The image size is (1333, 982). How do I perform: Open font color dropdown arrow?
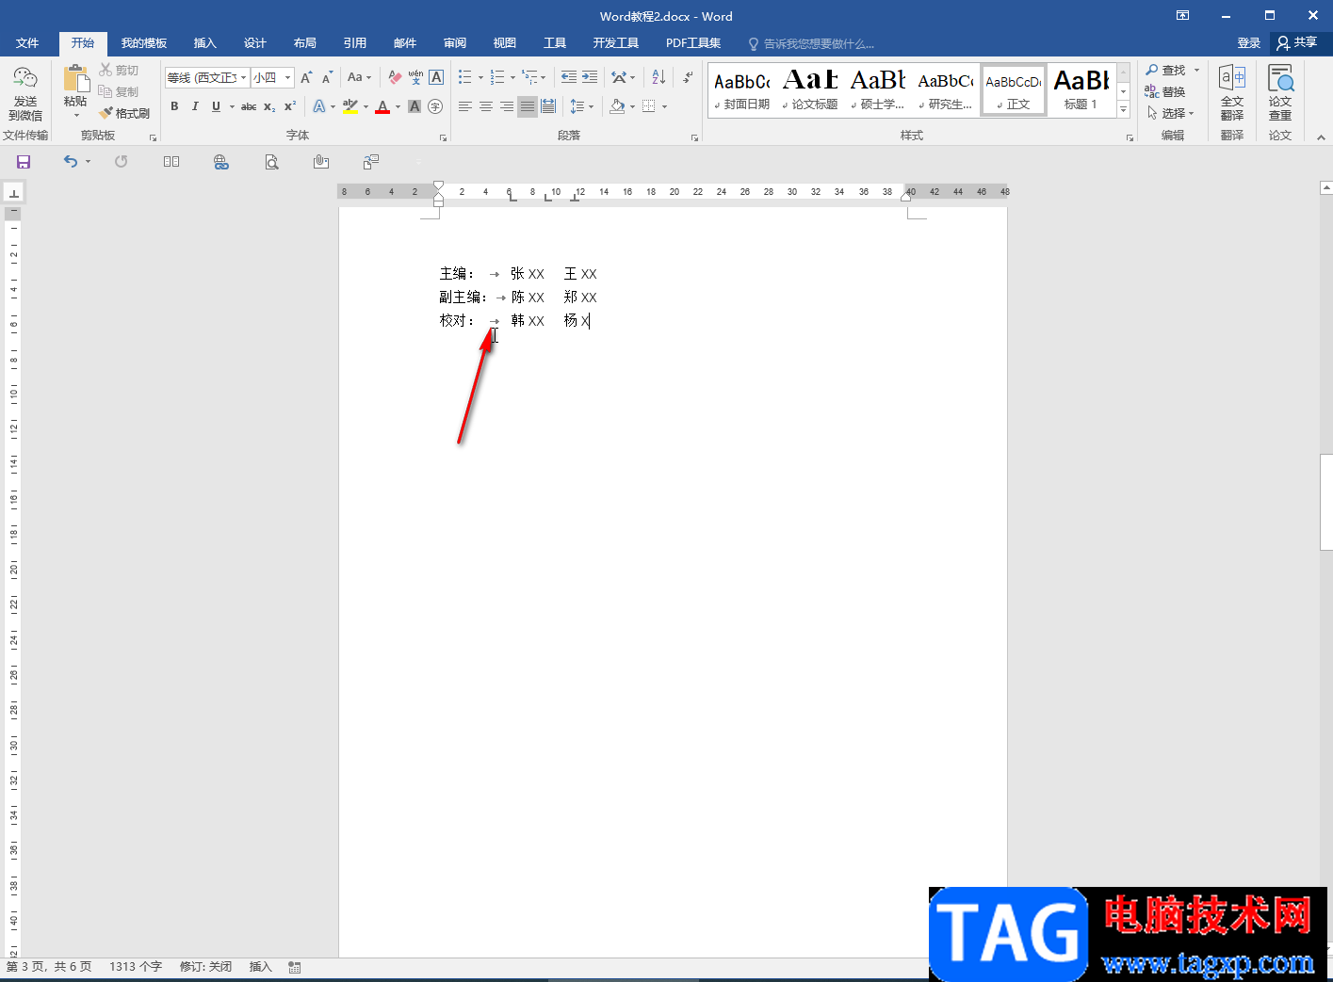click(398, 107)
